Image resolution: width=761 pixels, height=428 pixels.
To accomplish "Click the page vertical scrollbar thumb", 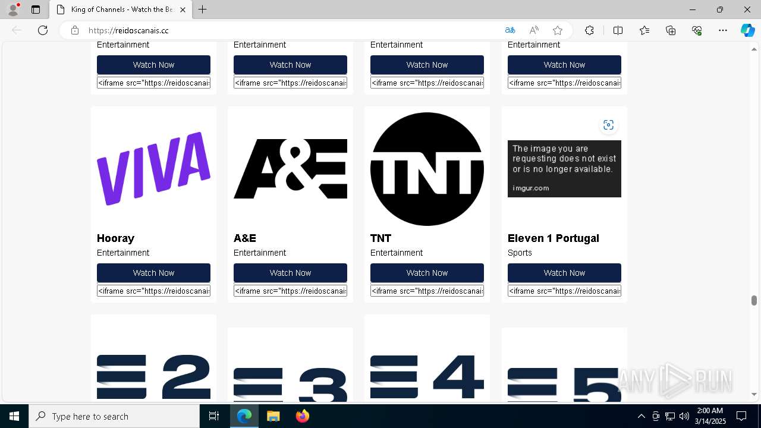I will [x=754, y=300].
